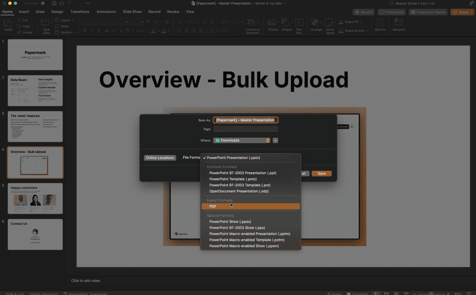476x295 pixels.
Task: Click the Convert to SmartArt icon
Action: [x=253, y=23]
